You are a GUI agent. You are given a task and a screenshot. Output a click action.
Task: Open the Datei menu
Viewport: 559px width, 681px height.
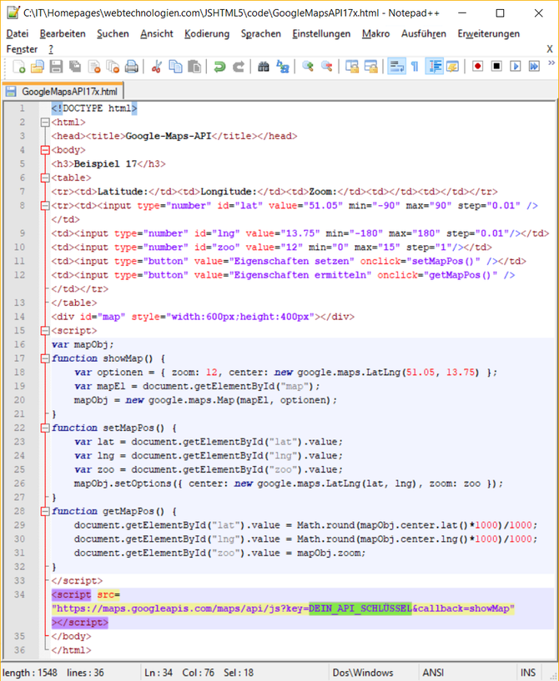(18, 33)
